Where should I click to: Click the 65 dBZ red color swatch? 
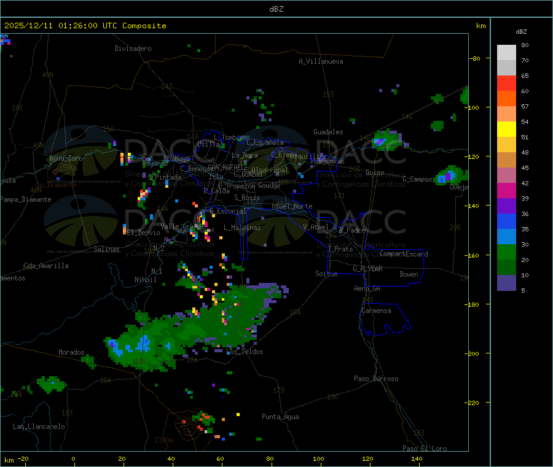pos(506,83)
